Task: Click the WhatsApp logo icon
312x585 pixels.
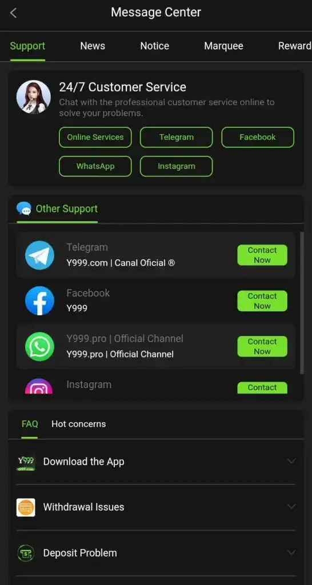Action: point(39,347)
